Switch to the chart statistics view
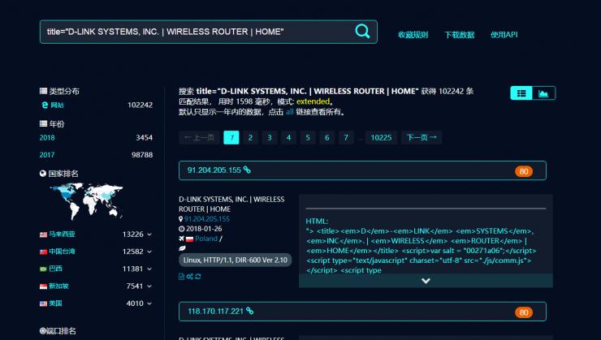The height and width of the screenshot is (340, 601). (543, 93)
